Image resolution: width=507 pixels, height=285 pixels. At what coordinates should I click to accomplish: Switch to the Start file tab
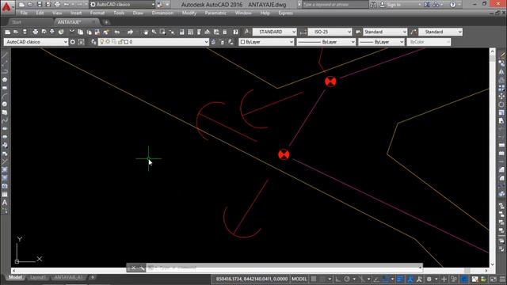coord(16,22)
